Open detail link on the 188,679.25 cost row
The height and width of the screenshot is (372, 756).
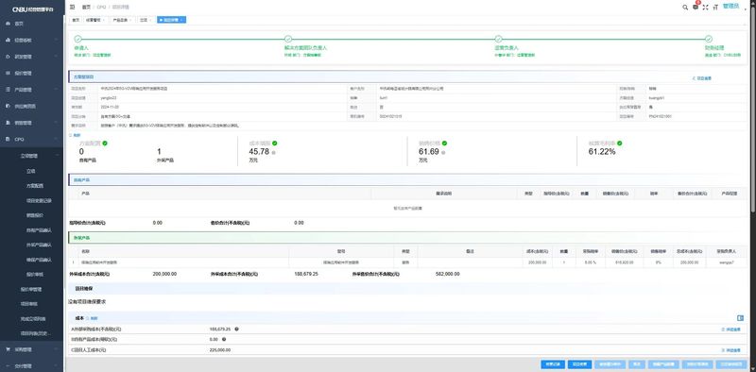[731, 330]
